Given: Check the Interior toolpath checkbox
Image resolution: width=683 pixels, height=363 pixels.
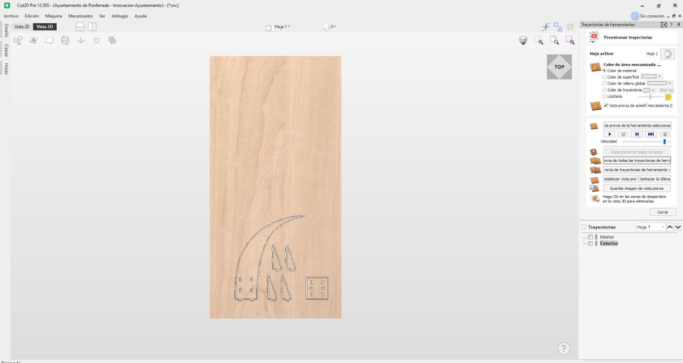Looking at the screenshot, I should [x=591, y=237].
